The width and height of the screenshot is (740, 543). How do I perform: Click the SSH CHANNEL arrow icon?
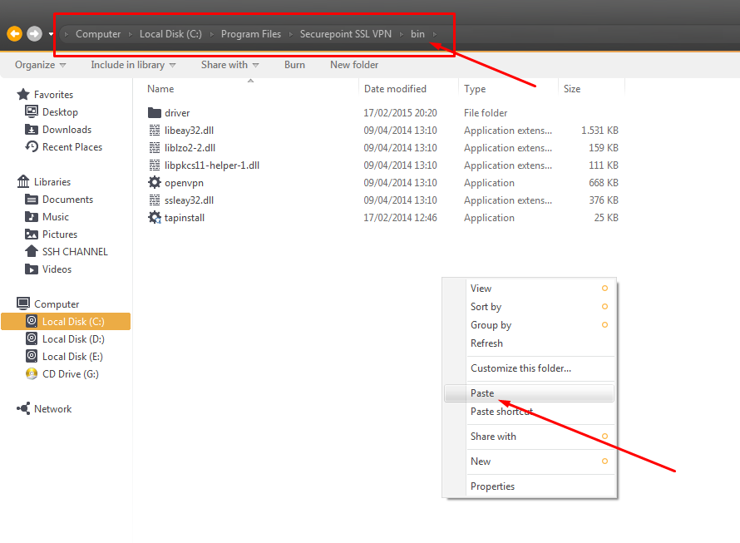[32, 251]
